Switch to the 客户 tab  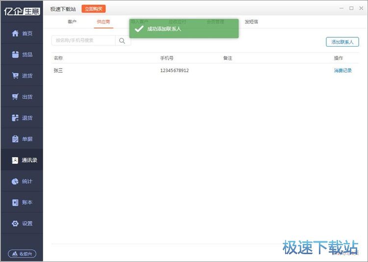point(72,22)
